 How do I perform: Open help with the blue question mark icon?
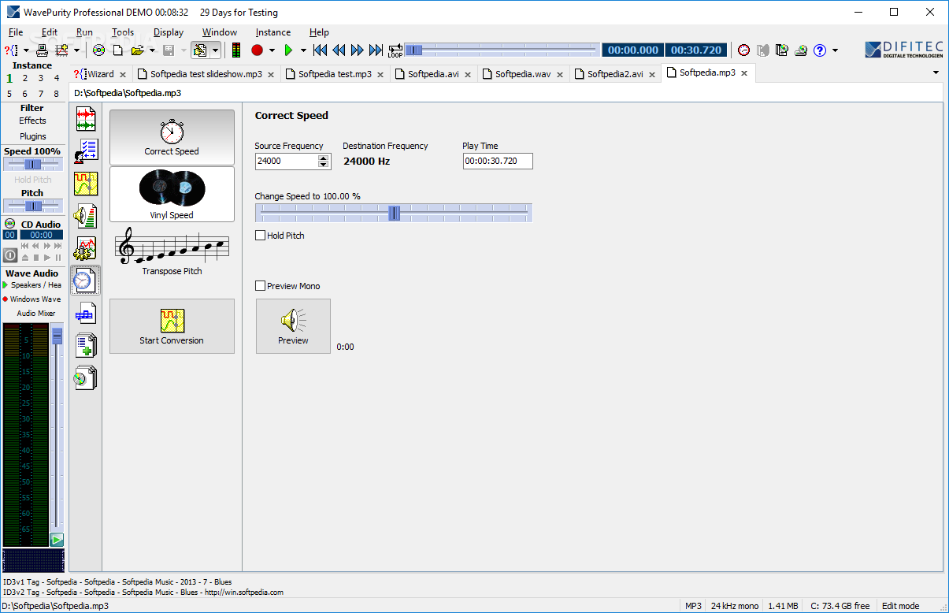(820, 50)
